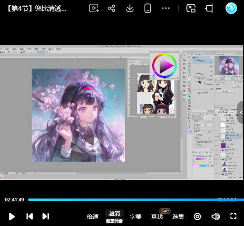Pick the cyan swatch below the sliders
This screenshot has height=226, width=244.
(203, 166)
